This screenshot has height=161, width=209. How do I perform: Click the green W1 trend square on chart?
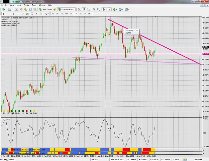click(30, 111)
